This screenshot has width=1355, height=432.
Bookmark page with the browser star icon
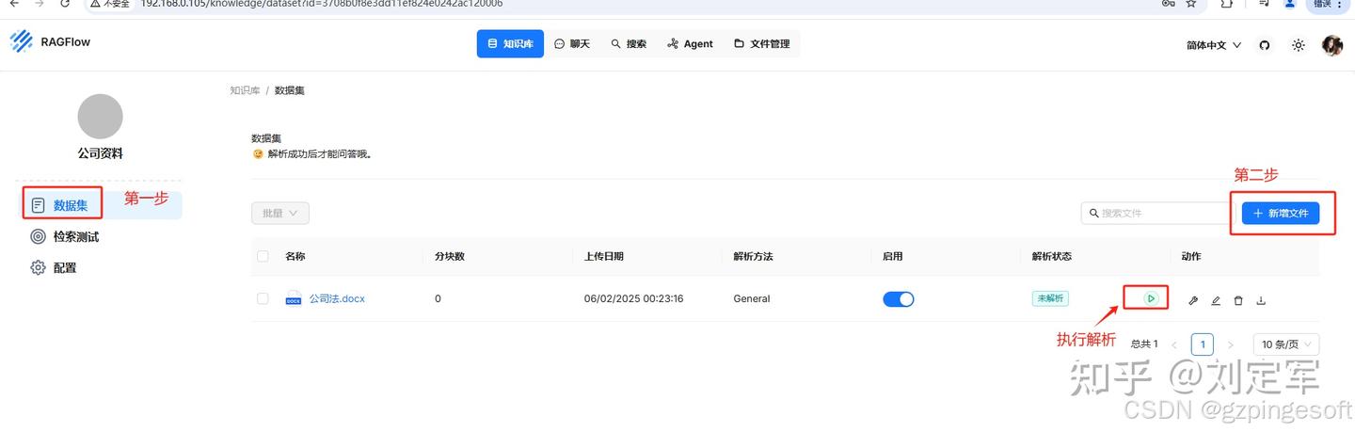pyautogui.click(x=1190, y=4)
